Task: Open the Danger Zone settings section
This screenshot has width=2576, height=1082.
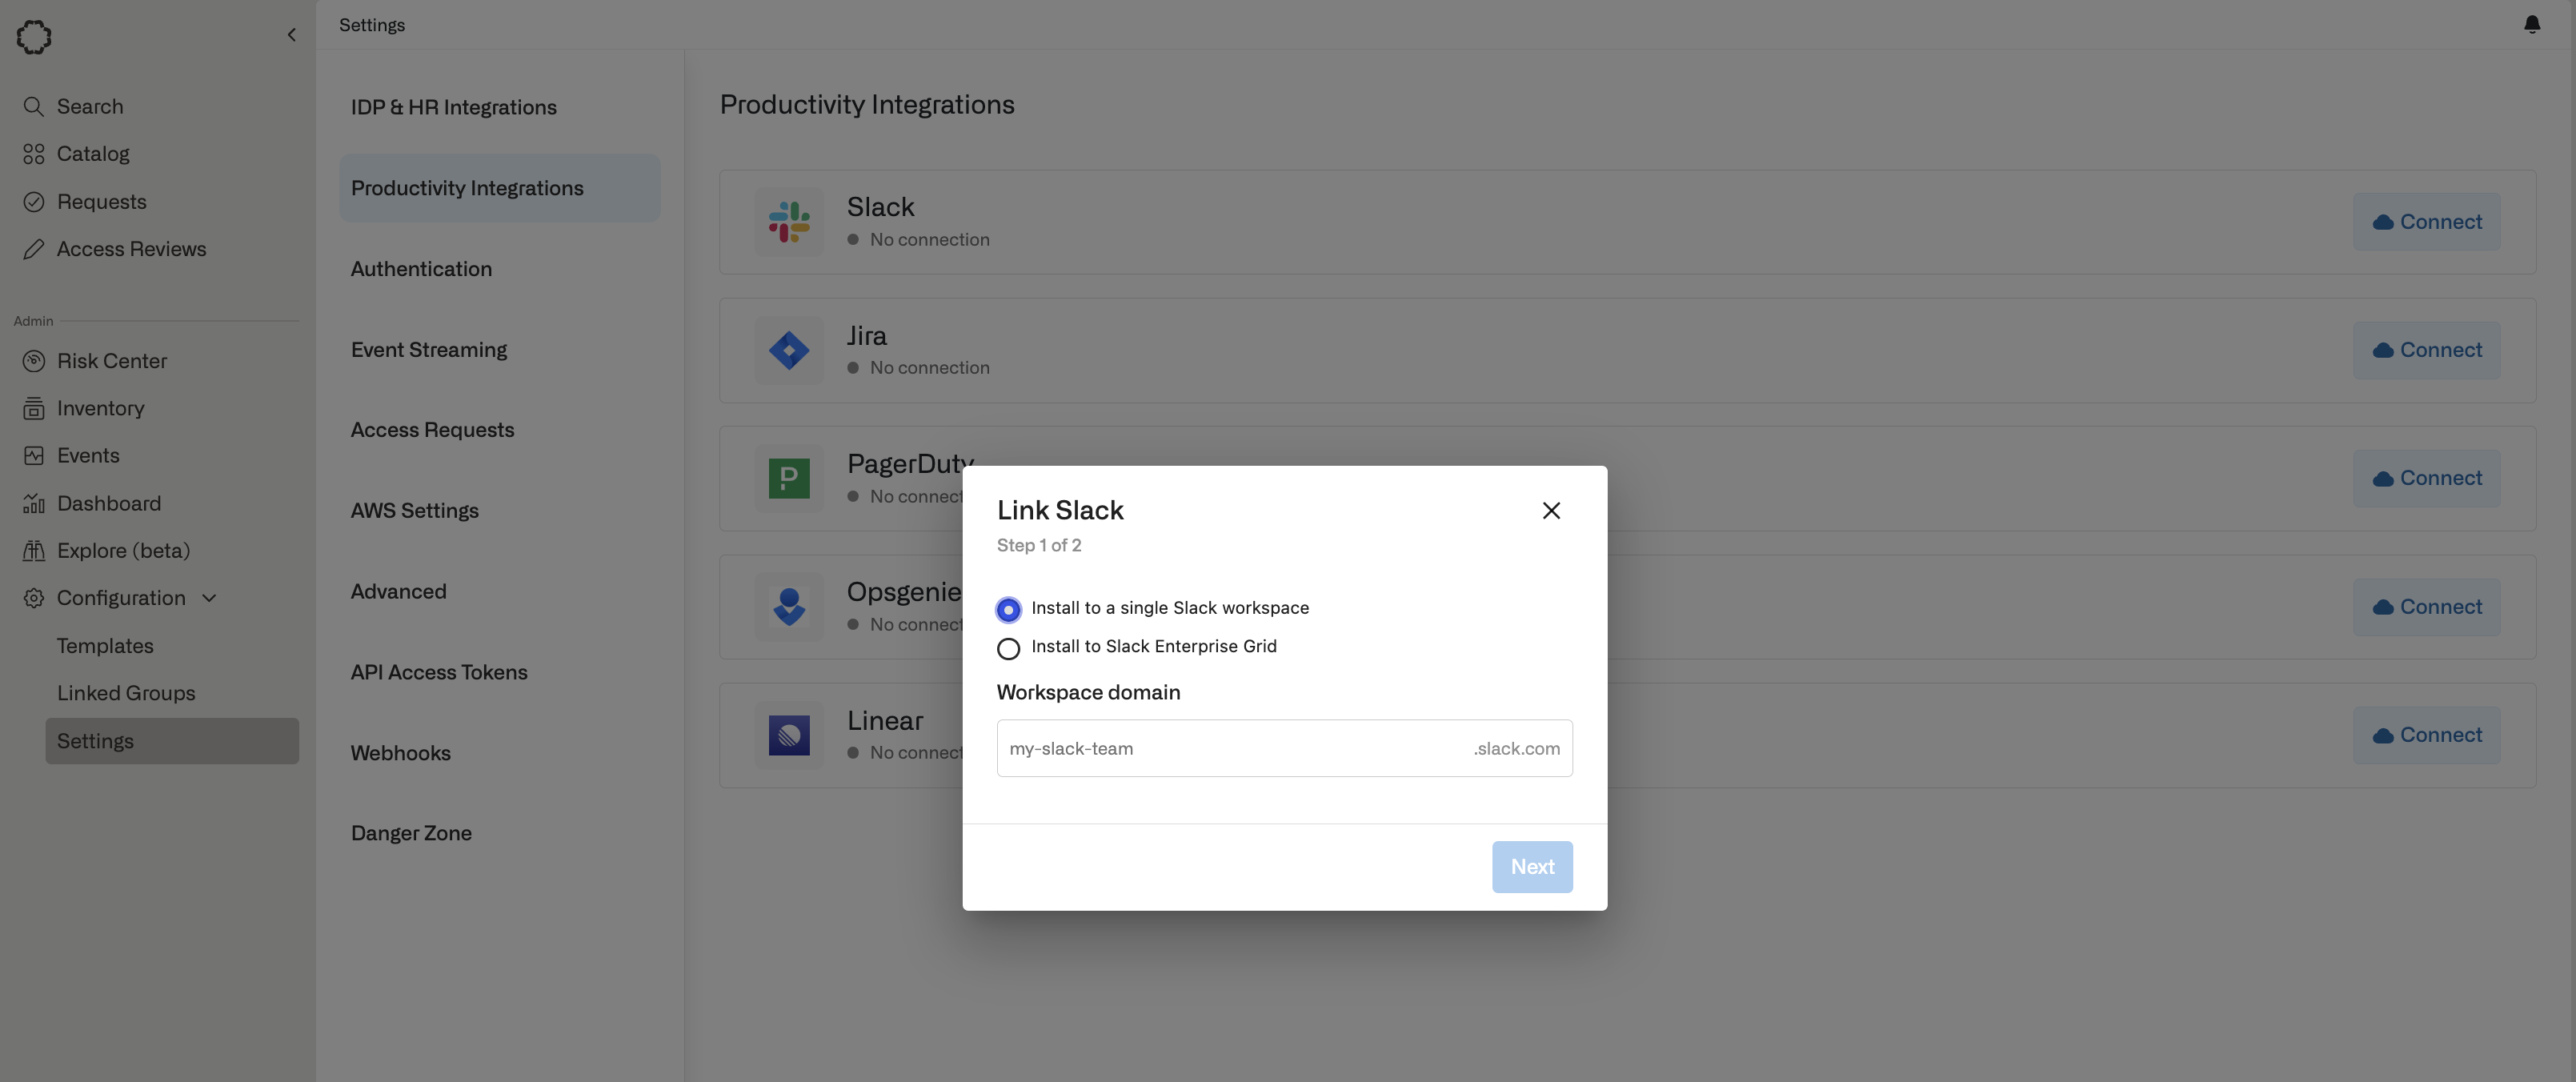Action: (x=411, y=833)
